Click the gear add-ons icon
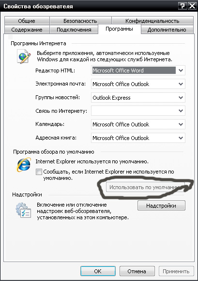 (23, 210)
